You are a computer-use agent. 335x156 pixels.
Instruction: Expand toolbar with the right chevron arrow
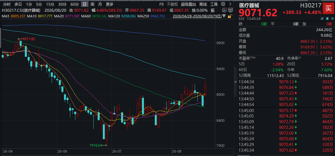pos(230,4)
